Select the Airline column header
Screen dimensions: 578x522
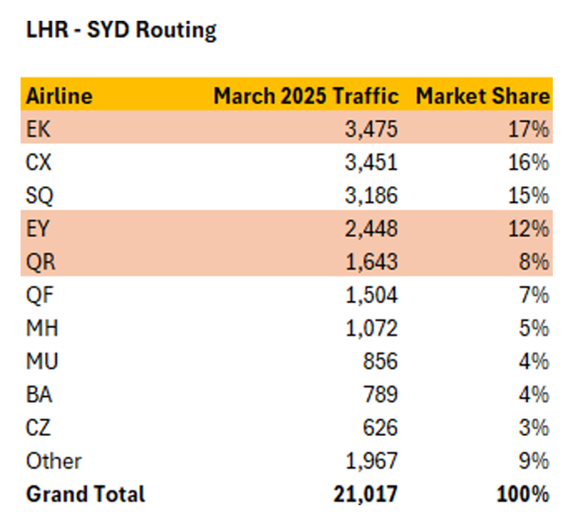point(59,96)
